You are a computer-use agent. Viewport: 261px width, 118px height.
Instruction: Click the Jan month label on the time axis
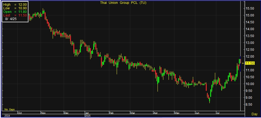point(87,113)
